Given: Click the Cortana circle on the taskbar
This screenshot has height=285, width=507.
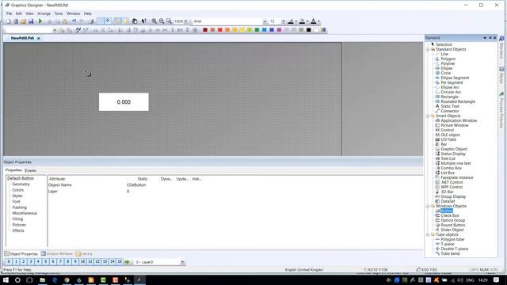Looking at the screenshot, I should tap(17, 279).
